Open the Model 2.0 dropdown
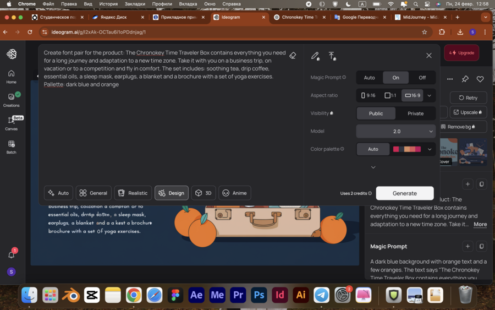Image resolution: width=495 pixels, height=310 pixels. (x=396, y=131)
